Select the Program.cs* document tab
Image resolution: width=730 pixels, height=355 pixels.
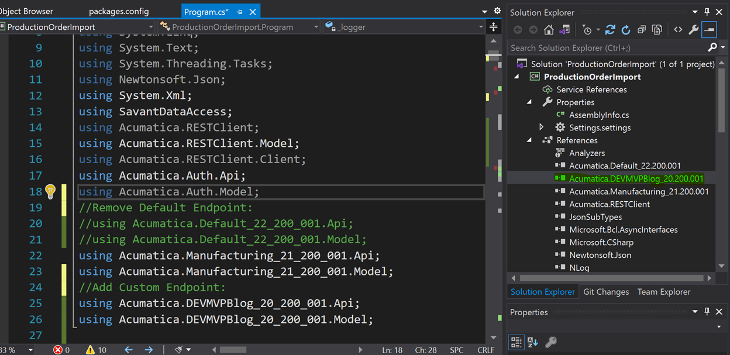tap(206, 12)
